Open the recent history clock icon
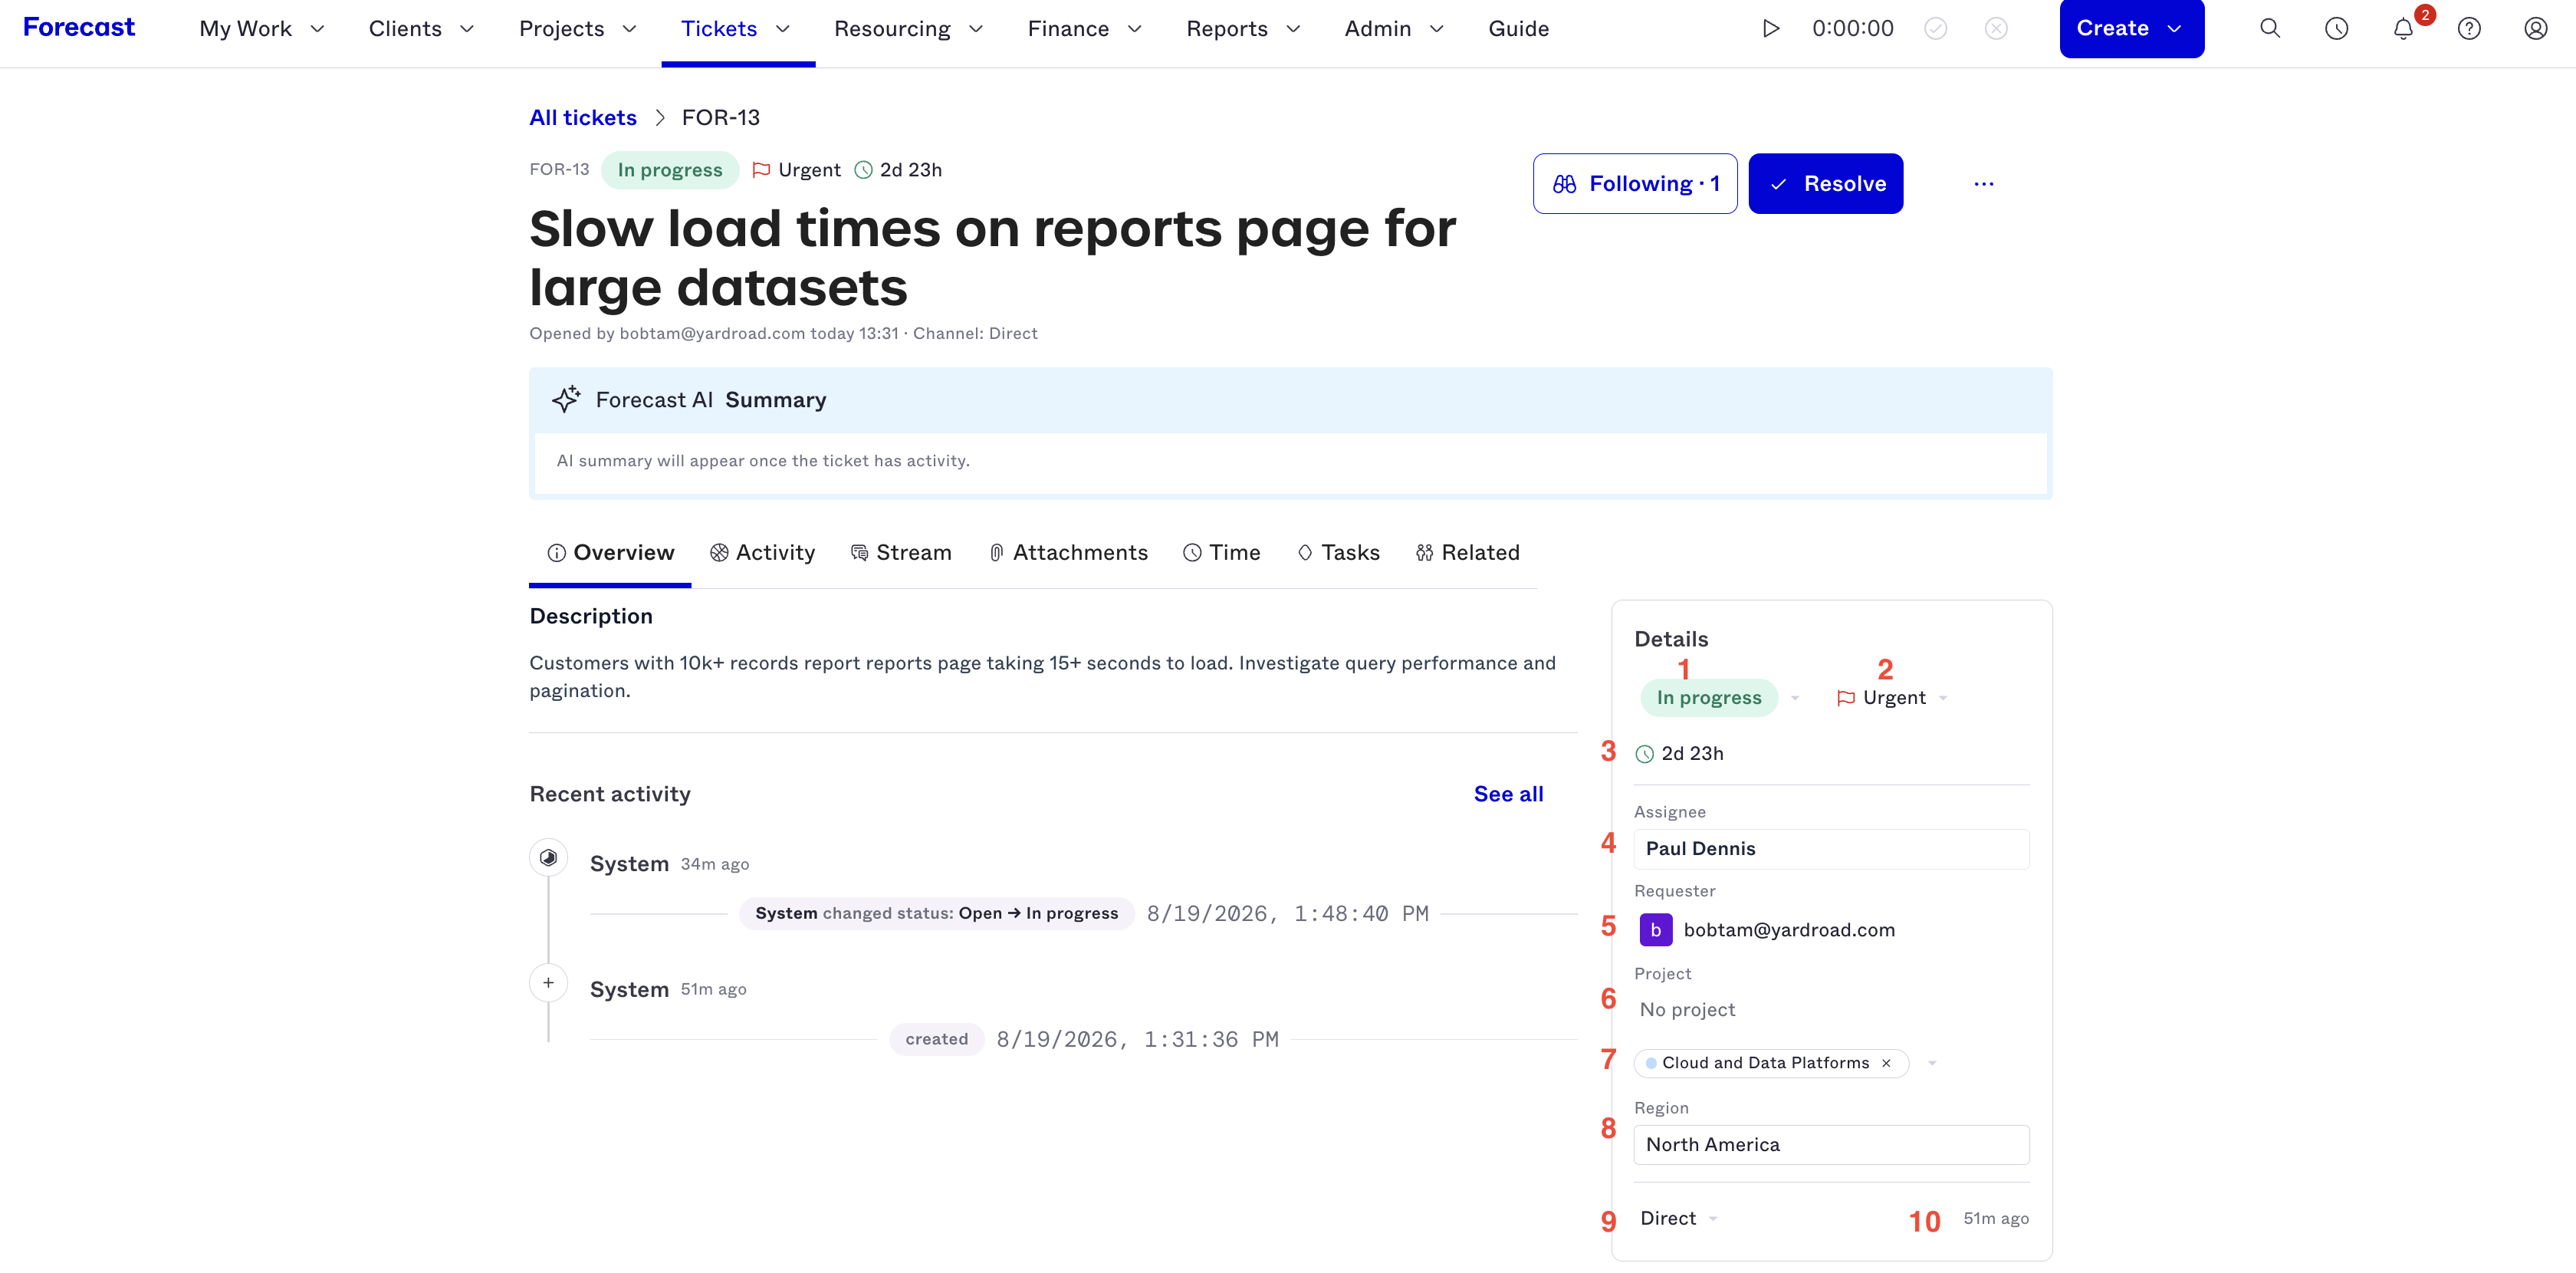This screenshot has width=2576, height=1273. pyautogui.click(x=2336, y=28)
